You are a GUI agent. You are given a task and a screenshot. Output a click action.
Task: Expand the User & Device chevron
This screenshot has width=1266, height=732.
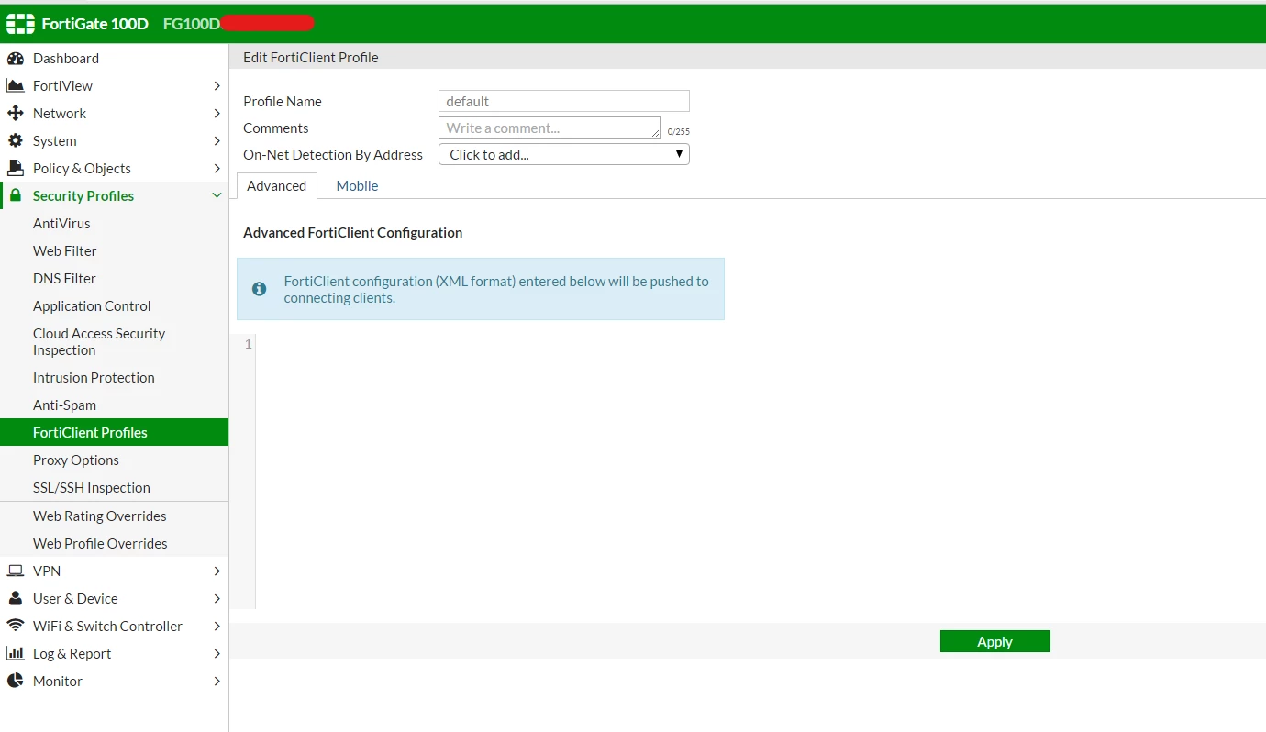[x=217, y=599]
